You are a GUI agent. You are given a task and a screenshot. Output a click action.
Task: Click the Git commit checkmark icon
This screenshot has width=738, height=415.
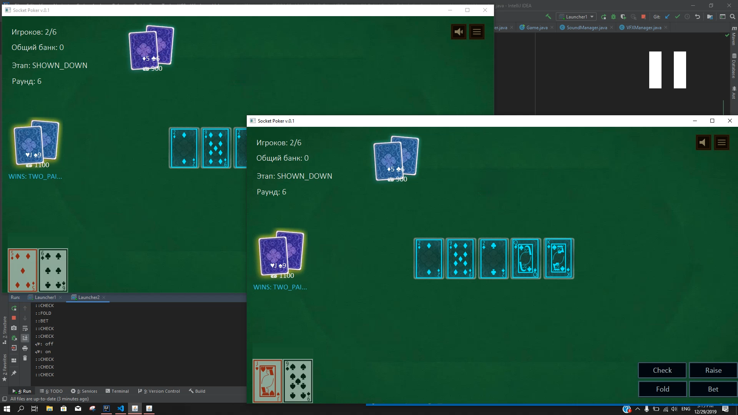[677, 17]
